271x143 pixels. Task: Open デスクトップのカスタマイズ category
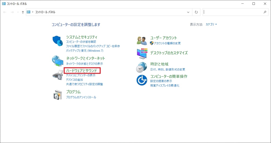pyautogui.click(x=169, y=53)
